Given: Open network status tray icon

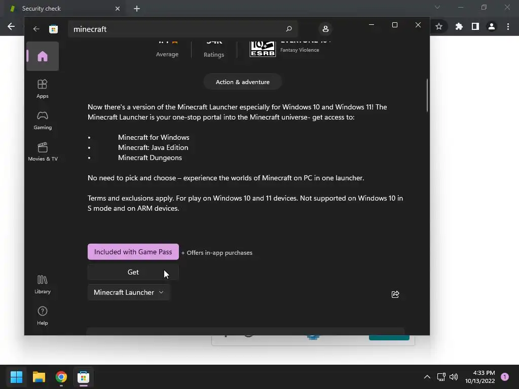Looking at the screenshot, I should click(441, 377).
